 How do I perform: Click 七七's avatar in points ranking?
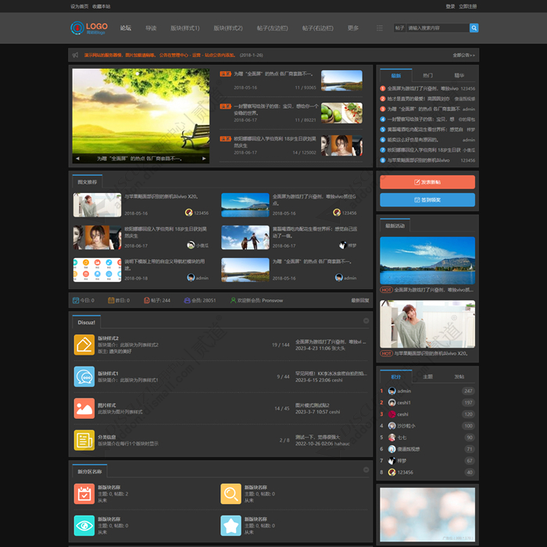point(391,438)
